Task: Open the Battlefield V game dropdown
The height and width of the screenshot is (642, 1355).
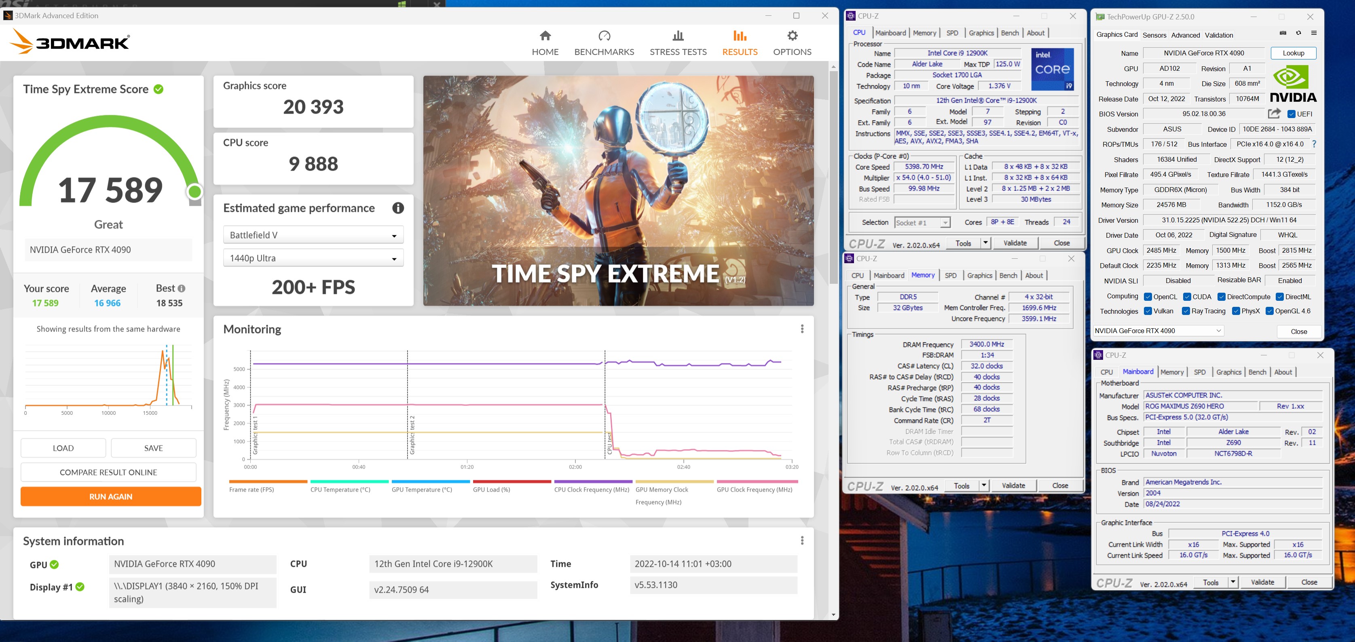Action: (313, 235)
